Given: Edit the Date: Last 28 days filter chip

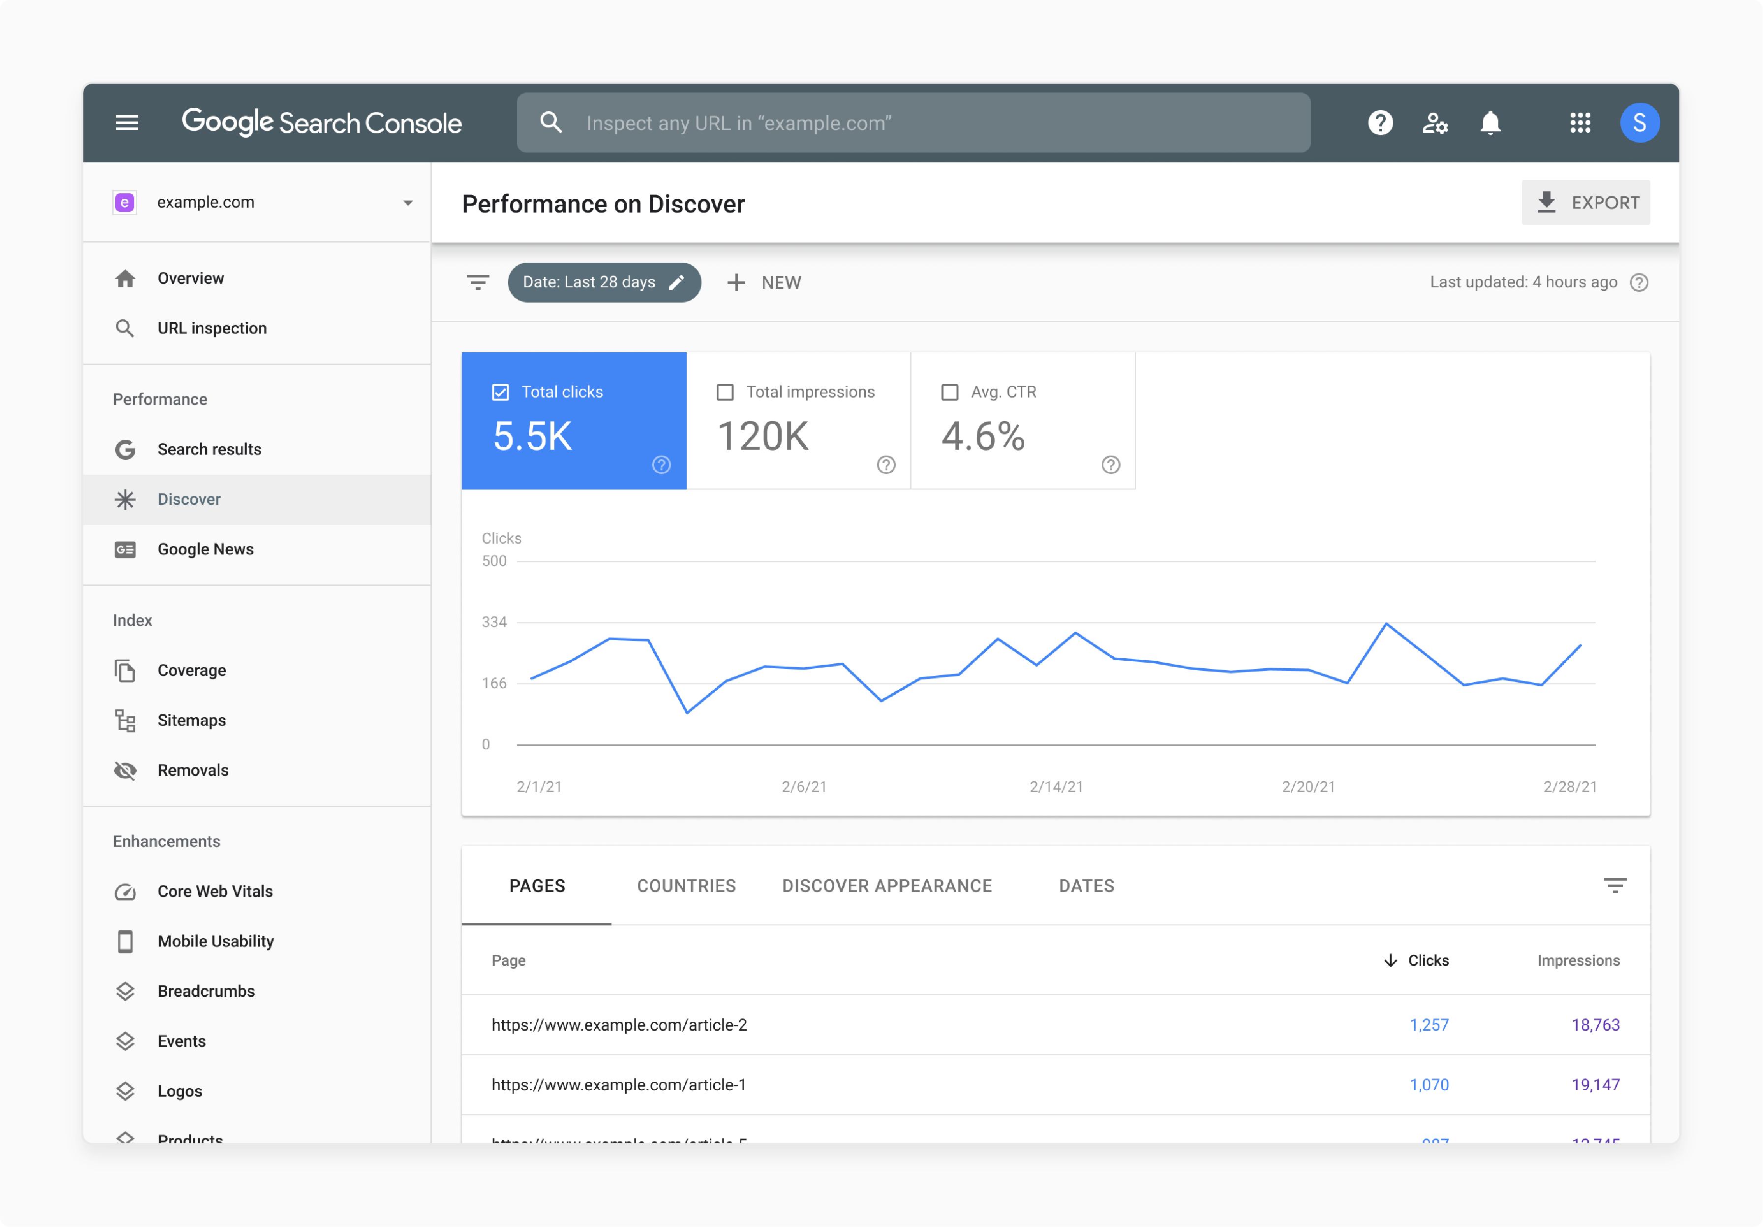Looking at the screenshot, I should click(604, 282).
